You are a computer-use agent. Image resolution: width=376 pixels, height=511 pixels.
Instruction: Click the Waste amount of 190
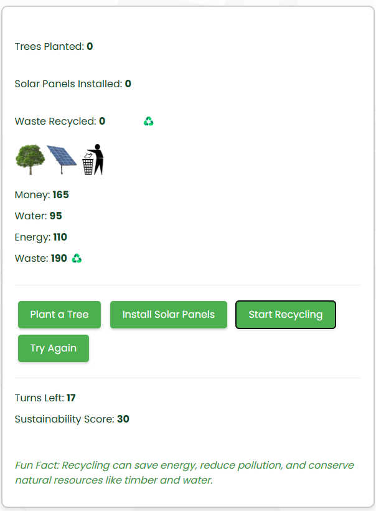[59, 259]
